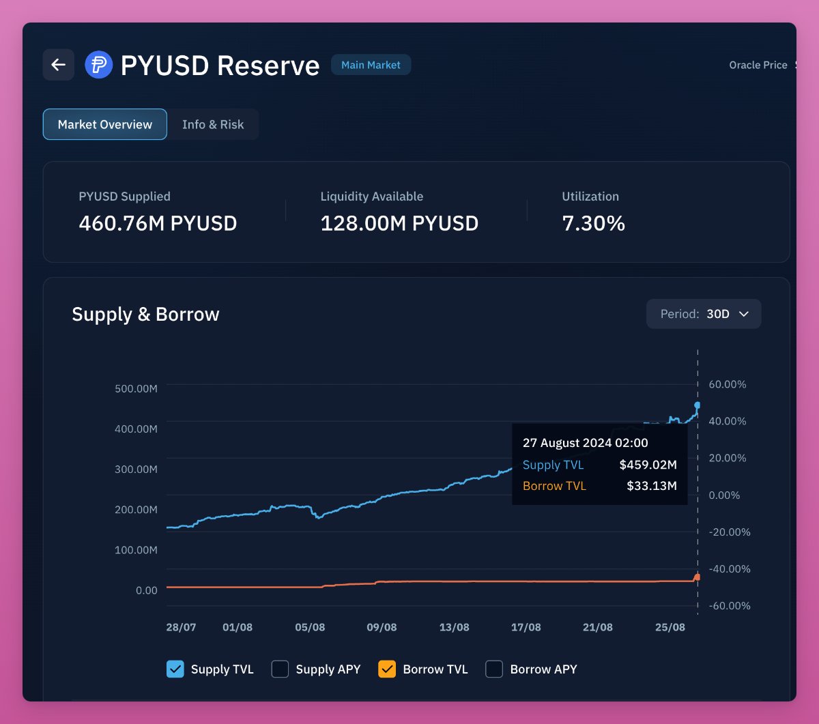
Task: Click the PYUSD token logo icon
Action: tap(98, 65)
